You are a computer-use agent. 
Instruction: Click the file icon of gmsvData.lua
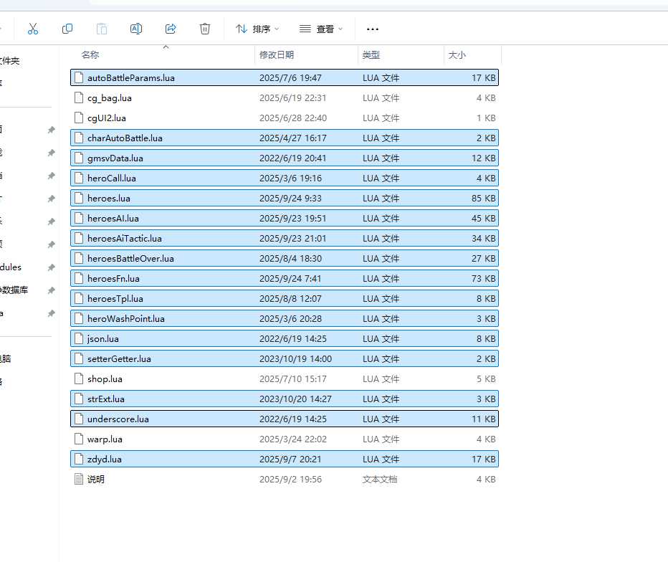pos(79,158)
